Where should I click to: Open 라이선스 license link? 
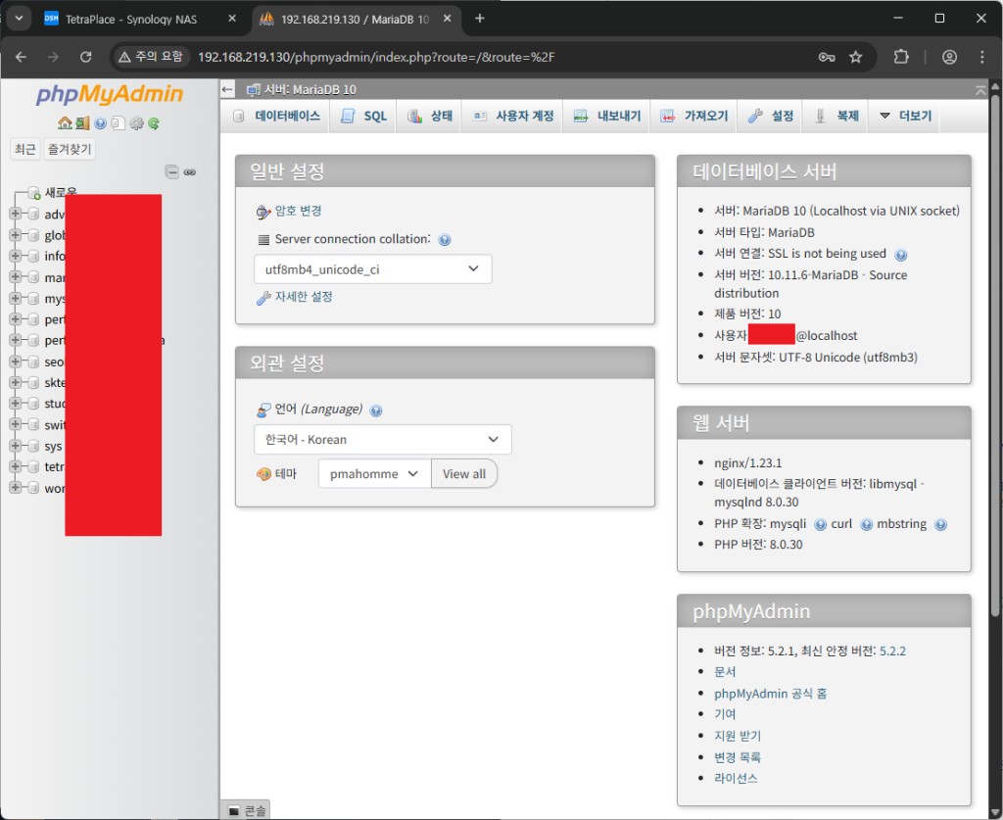736,779
